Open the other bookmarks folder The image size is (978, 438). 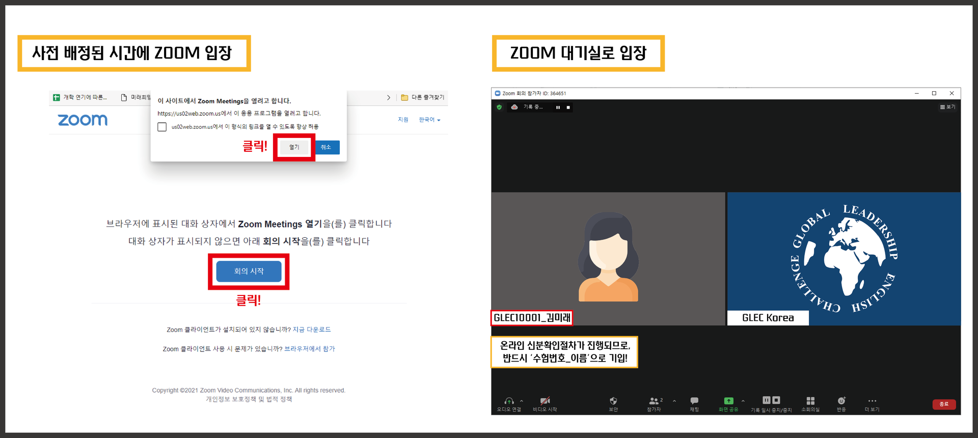pos(422,97)
